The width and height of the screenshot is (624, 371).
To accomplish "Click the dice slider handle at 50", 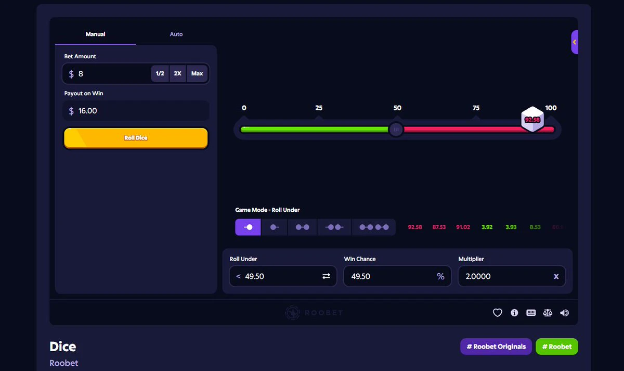I will pyautogui.click(x=396, y=129).
